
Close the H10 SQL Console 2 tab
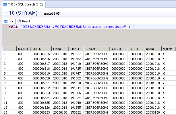[x=42, y=4]
